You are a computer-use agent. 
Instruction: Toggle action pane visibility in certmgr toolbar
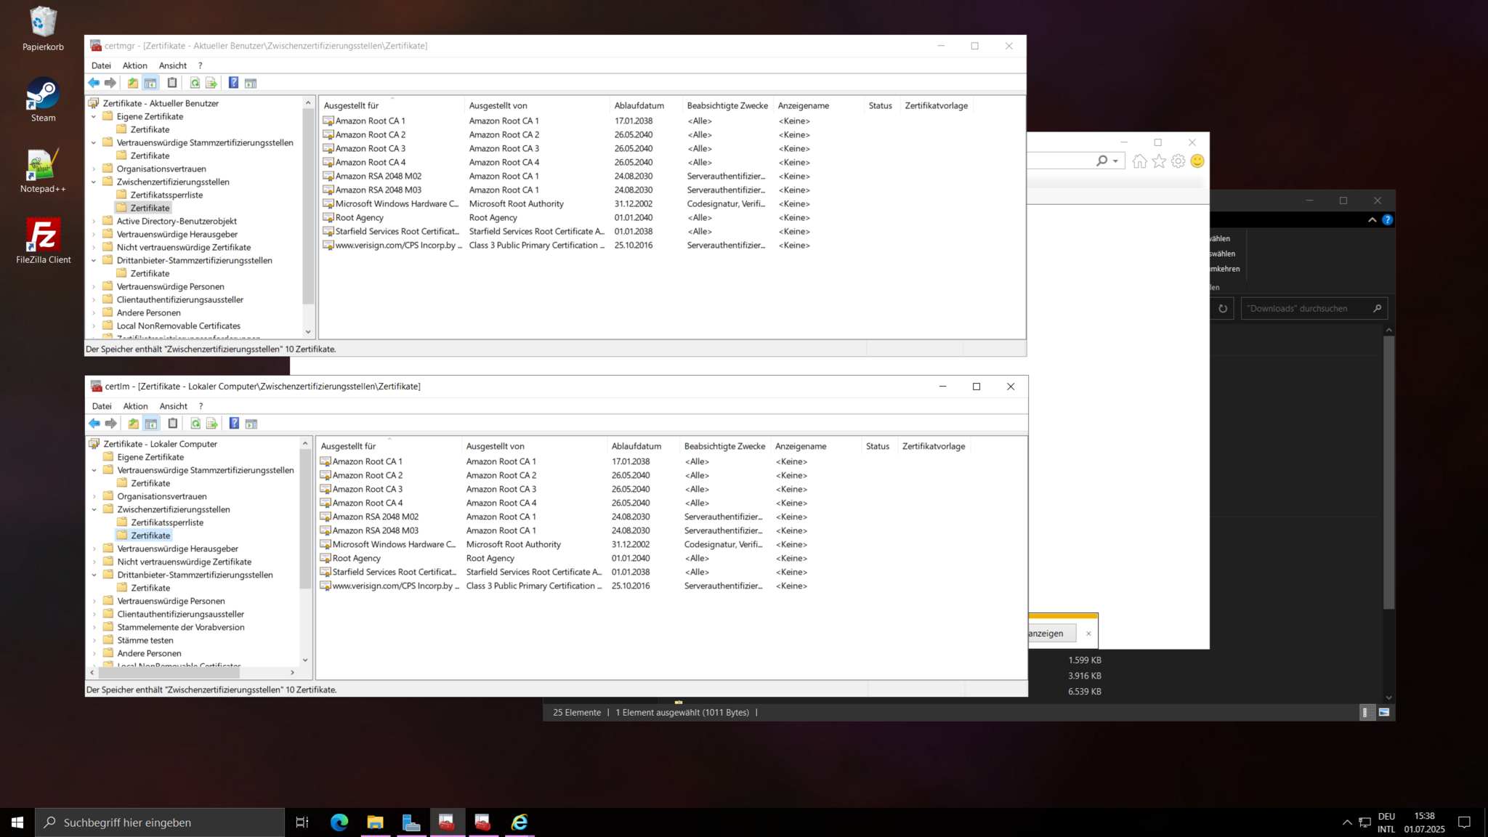tap(251, 83)
